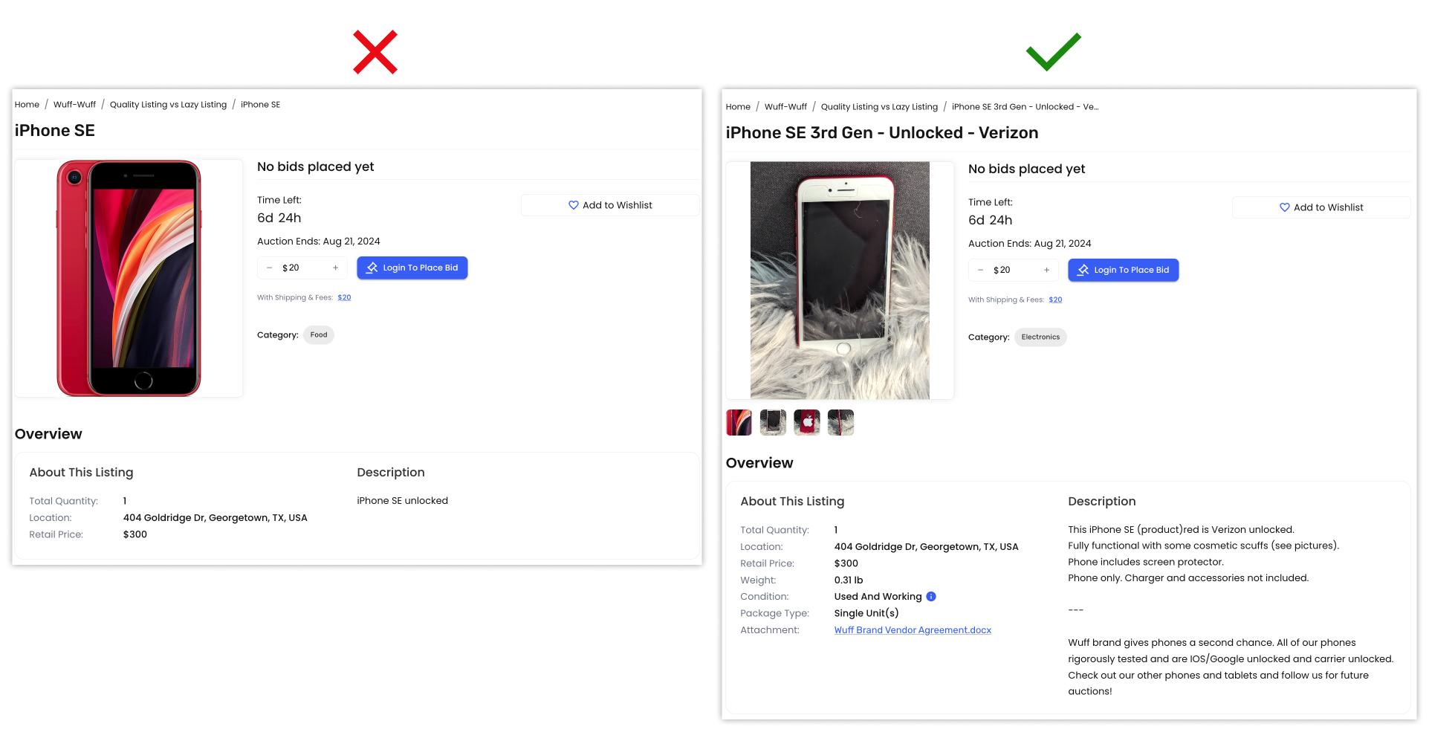Screen dimensions: 1429x738
Task: Click Add to Wishlist in iPhone SE listing
Action: click(610, 205)
